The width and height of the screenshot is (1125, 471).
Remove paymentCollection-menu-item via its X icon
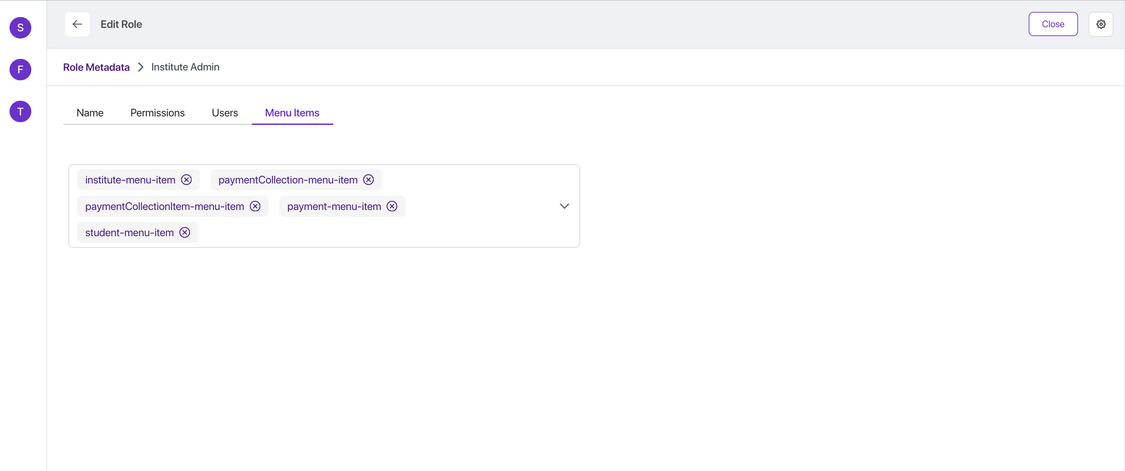(x=369, y=180)
